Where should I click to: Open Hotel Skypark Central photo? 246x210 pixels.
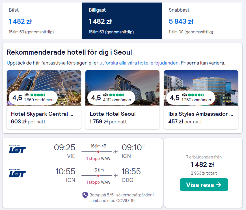coord(44,88)
